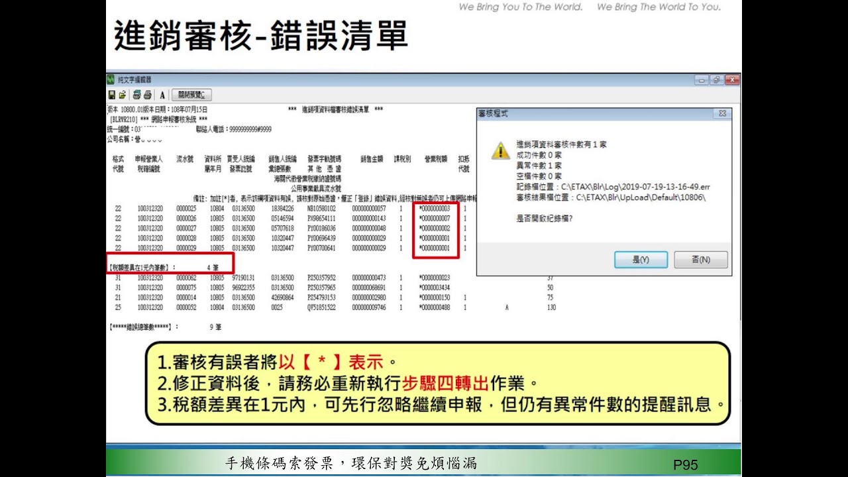Click serial number 0000052
Image resolution: width=848 pixels, height=477 pixels.
point(186,308)
